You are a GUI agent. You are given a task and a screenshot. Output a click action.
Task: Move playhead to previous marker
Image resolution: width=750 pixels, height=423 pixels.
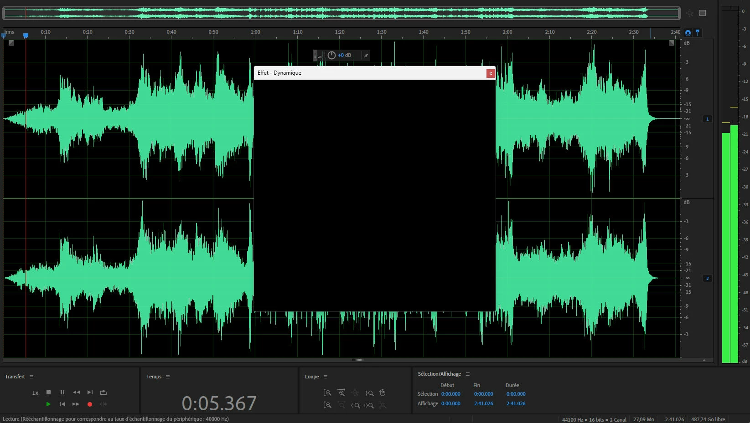point(62,404)
